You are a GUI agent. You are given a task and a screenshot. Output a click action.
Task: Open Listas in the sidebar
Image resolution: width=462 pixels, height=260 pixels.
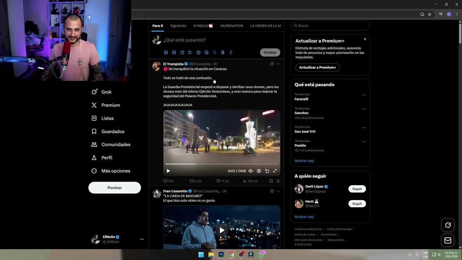click(103, 118)
